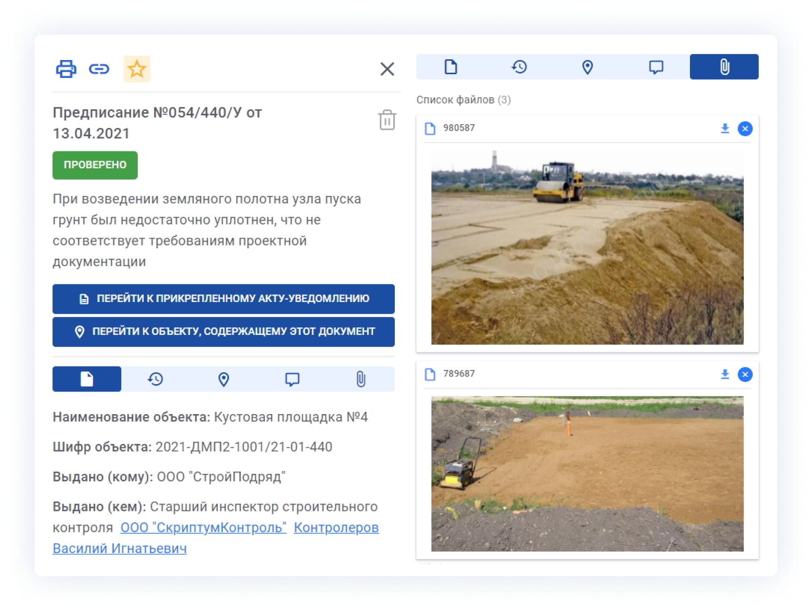812x611 pixels.
Task: Print the prescription document
Action: 66,69
